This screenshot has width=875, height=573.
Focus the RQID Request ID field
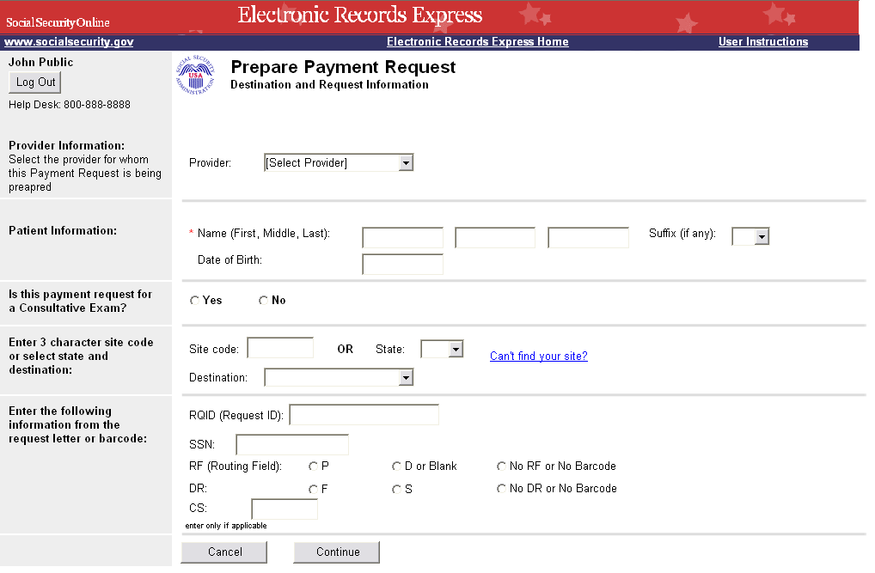(364, 415)
